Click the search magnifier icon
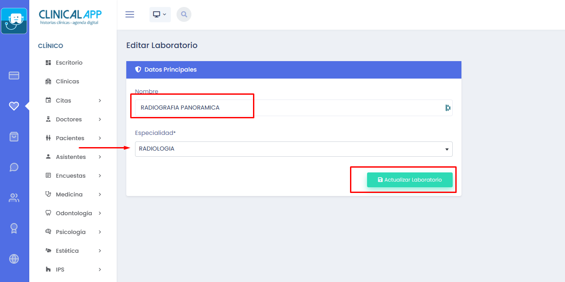This screenshot has width=565, height=282. (184, 14)
